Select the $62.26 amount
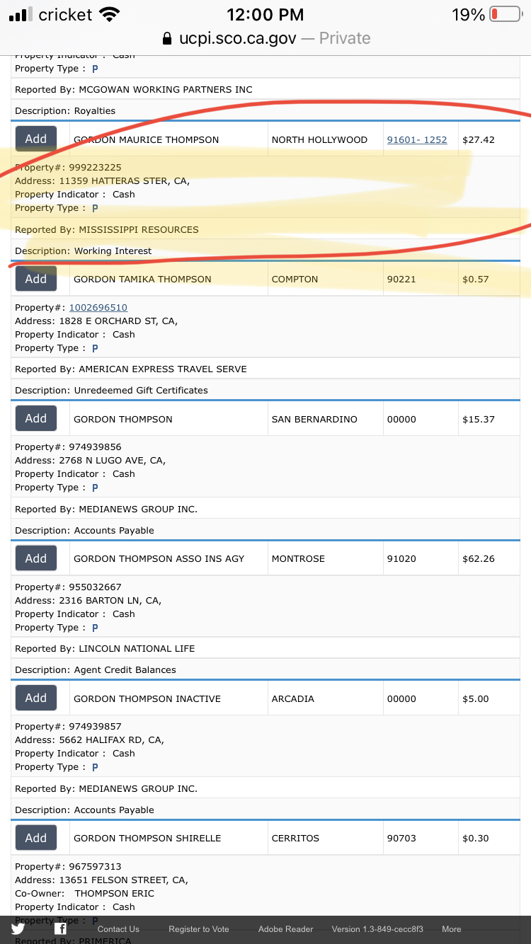The image size is (531, 944). click(x=479, y=558)
